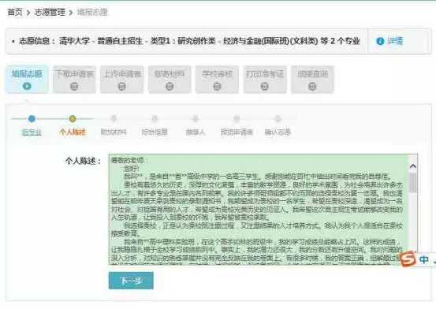
Task: Click the circle icon under 打印准考证
Action: pos(265,87)
